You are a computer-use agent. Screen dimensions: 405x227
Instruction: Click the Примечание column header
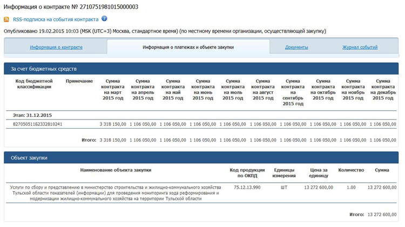pos(79,81)
